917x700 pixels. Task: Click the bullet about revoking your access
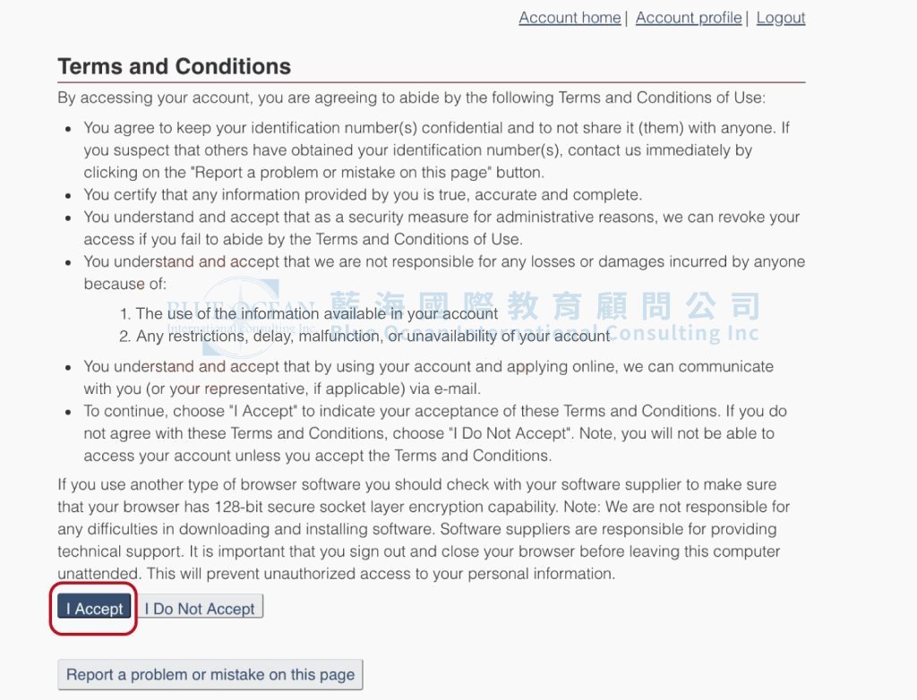441,228
